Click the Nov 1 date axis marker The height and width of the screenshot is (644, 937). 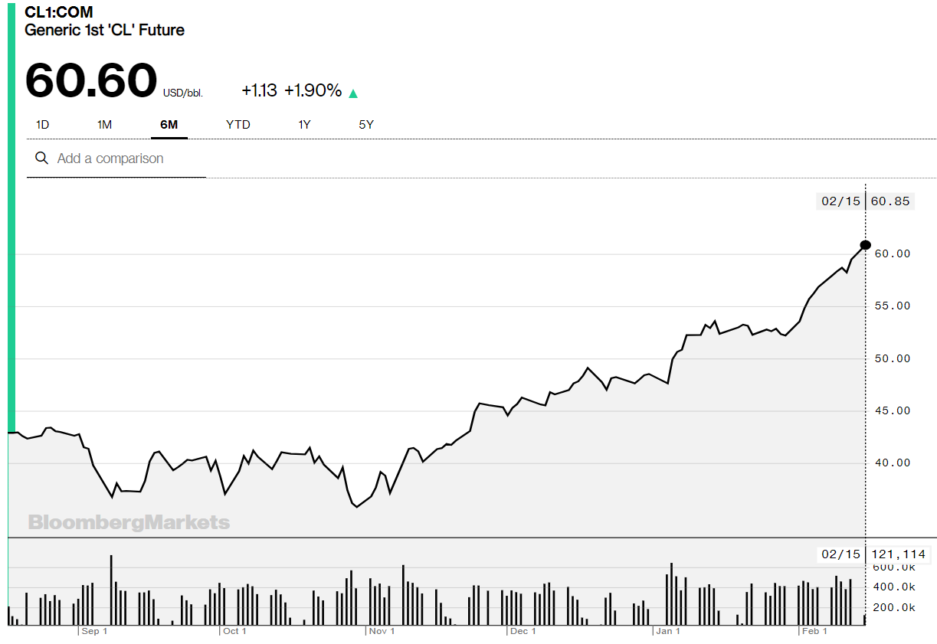pos(382,631)
